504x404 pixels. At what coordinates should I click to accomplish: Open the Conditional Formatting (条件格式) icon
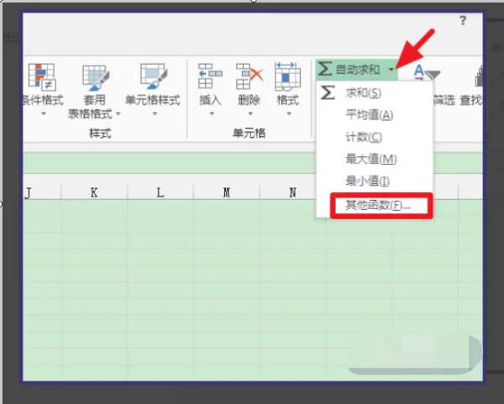tap(42, 76)
